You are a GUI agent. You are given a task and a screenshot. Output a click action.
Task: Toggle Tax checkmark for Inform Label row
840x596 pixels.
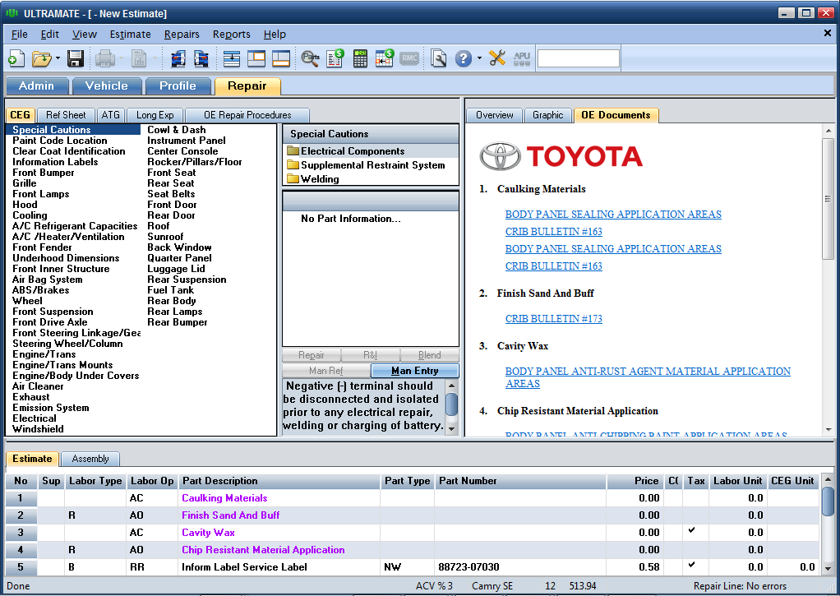point(692,565)
